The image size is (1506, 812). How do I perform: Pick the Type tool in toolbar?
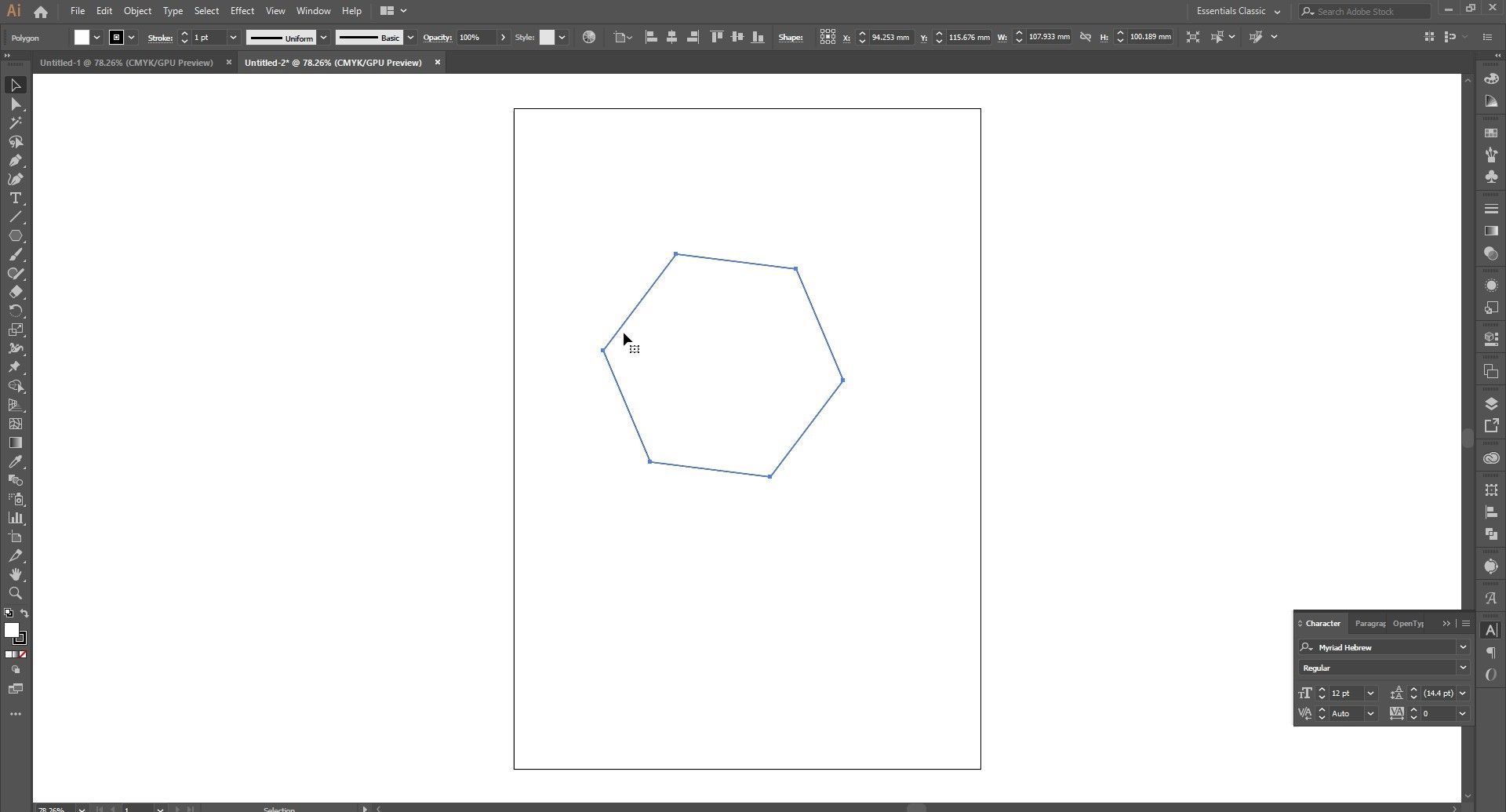tap(15, 198)
